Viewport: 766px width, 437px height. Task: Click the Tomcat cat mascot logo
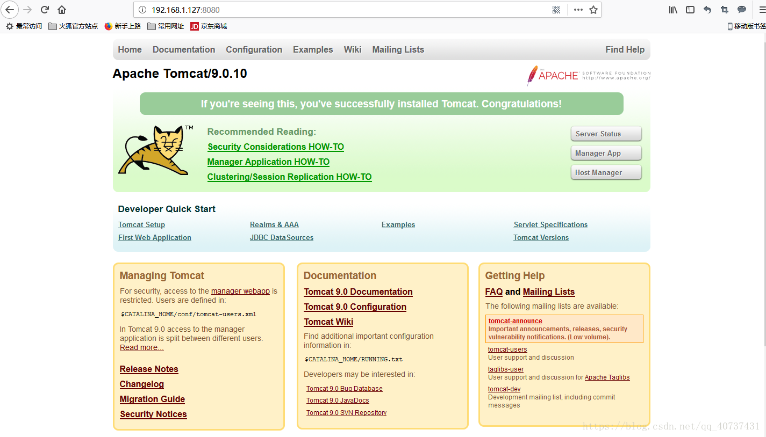156,150
